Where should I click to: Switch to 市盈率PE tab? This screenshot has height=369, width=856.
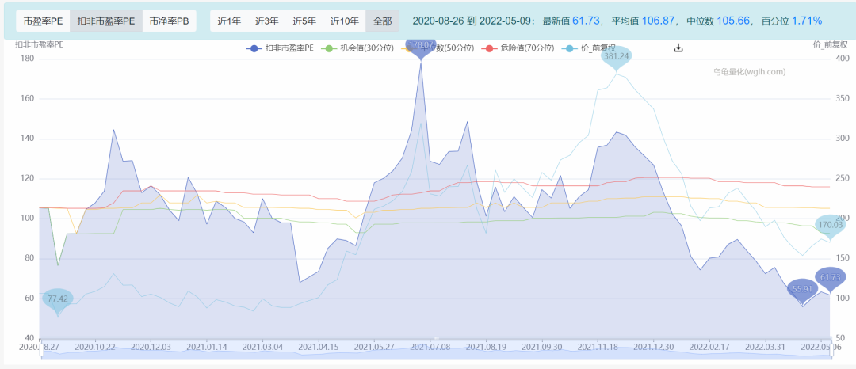(x=43, y=21)
